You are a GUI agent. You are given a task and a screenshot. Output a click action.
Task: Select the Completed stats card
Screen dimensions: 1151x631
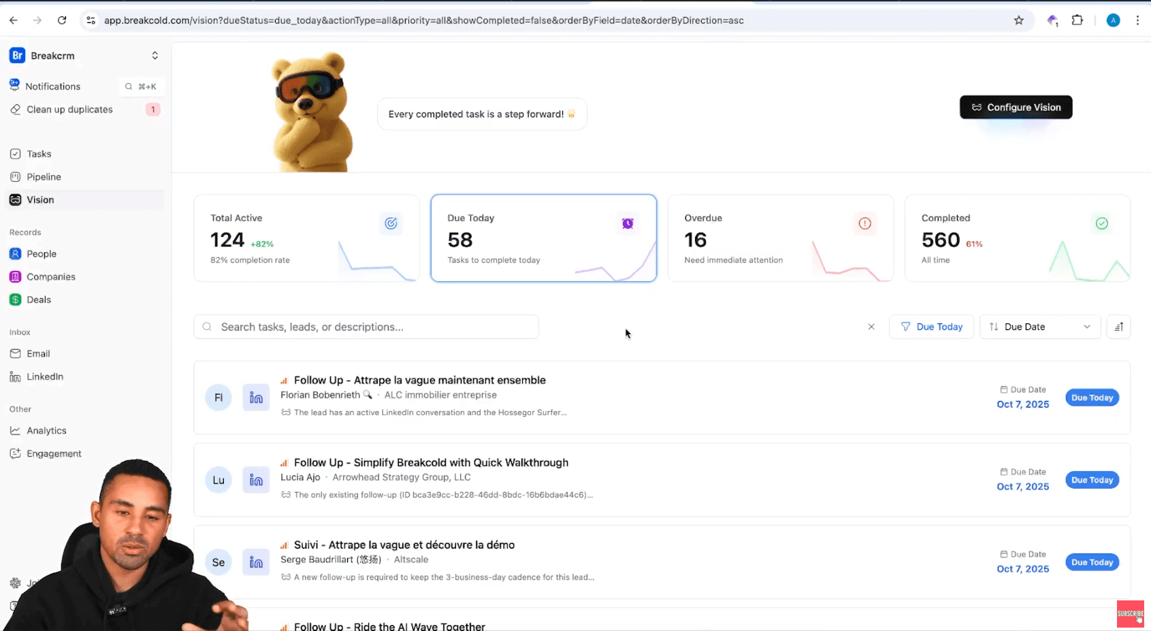pyautogui.click(x=1018, y=238)
